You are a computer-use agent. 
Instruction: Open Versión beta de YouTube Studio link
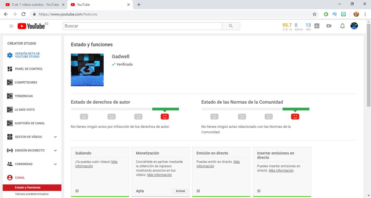(28, 55)
